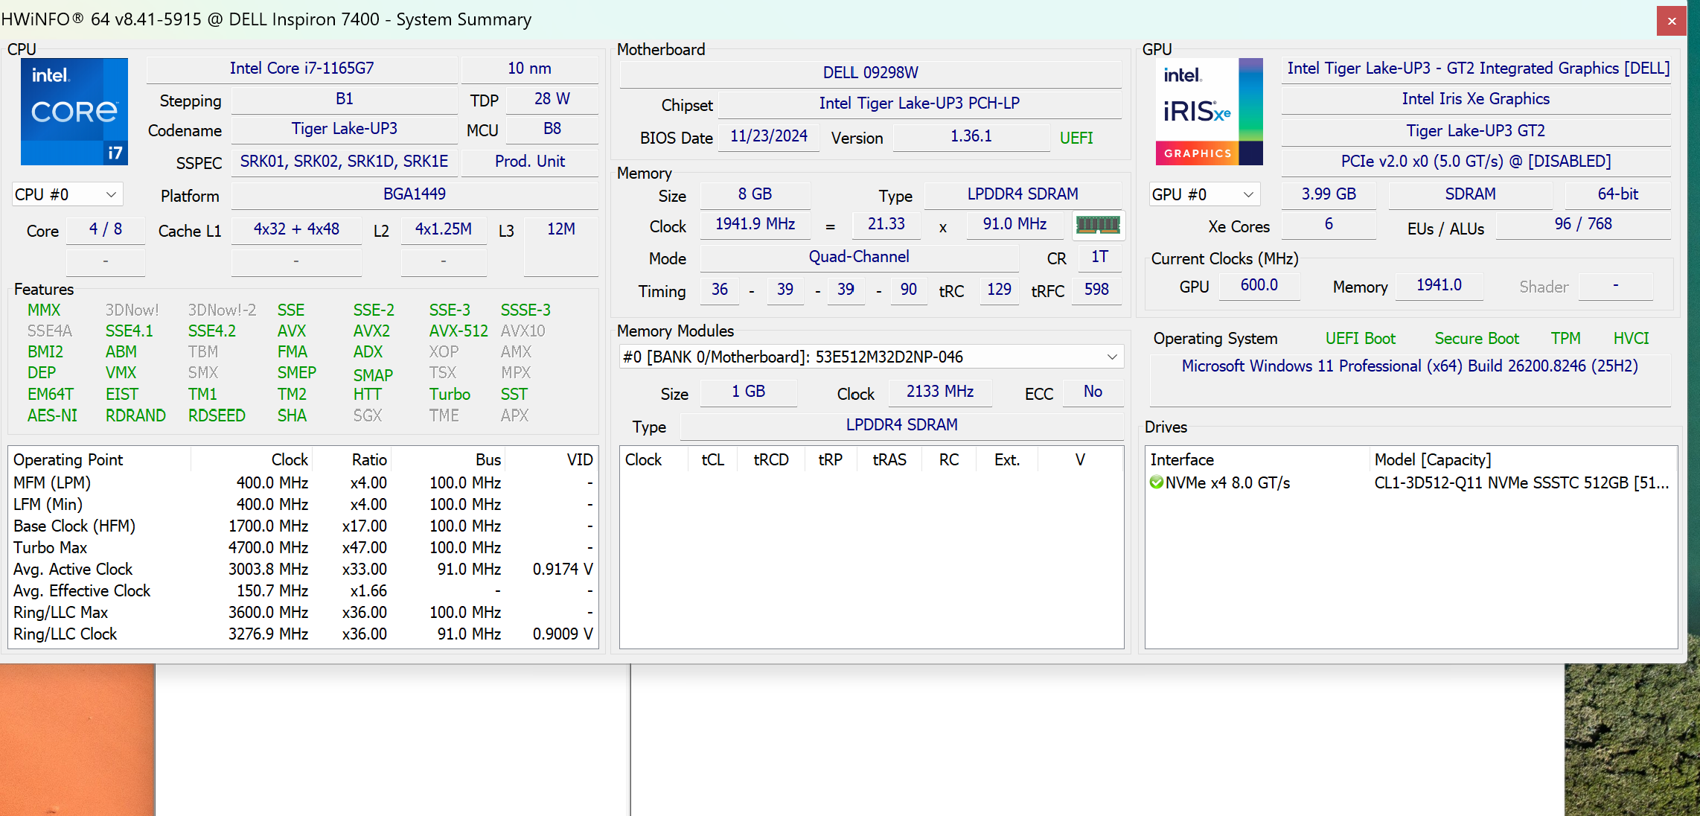The width and height of the screenshot is (1700, 816).
Task: Click the Intel Core i7-1165G7 CPU name field
Action: [301, 68]
